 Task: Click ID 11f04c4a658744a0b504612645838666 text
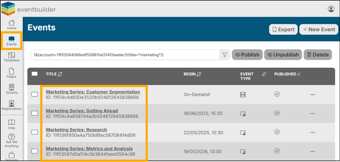tap(92, 116)
